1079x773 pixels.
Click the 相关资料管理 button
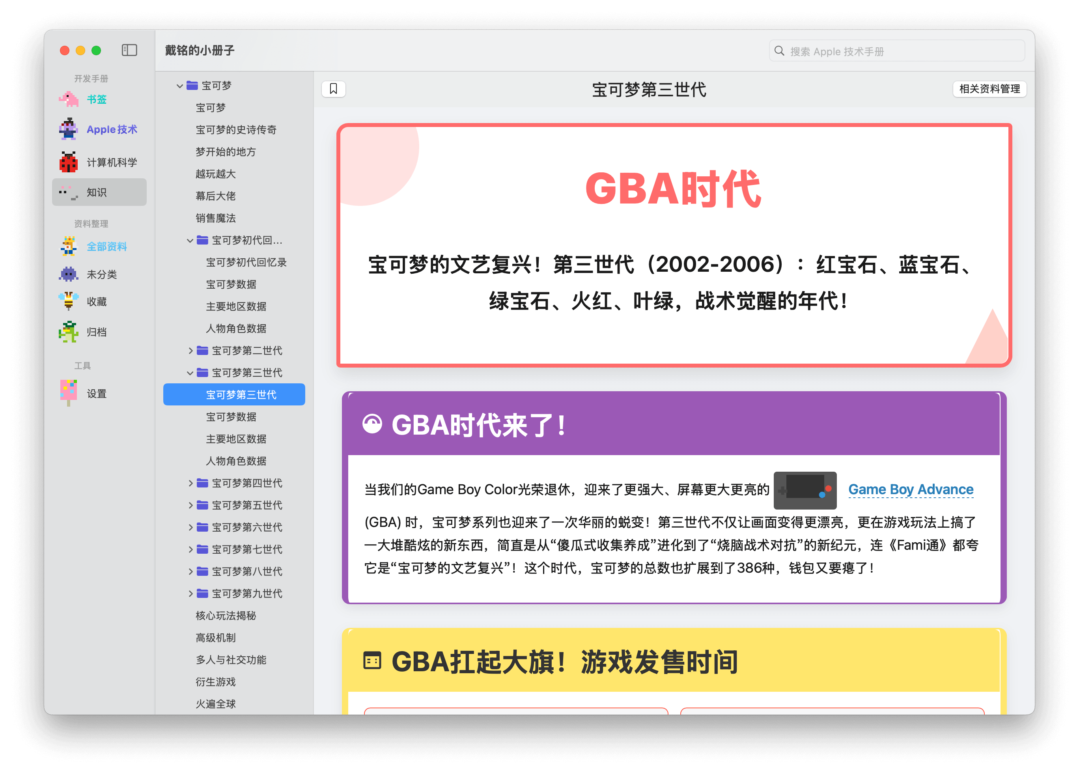pyautogui.click(x=989, y=89)
